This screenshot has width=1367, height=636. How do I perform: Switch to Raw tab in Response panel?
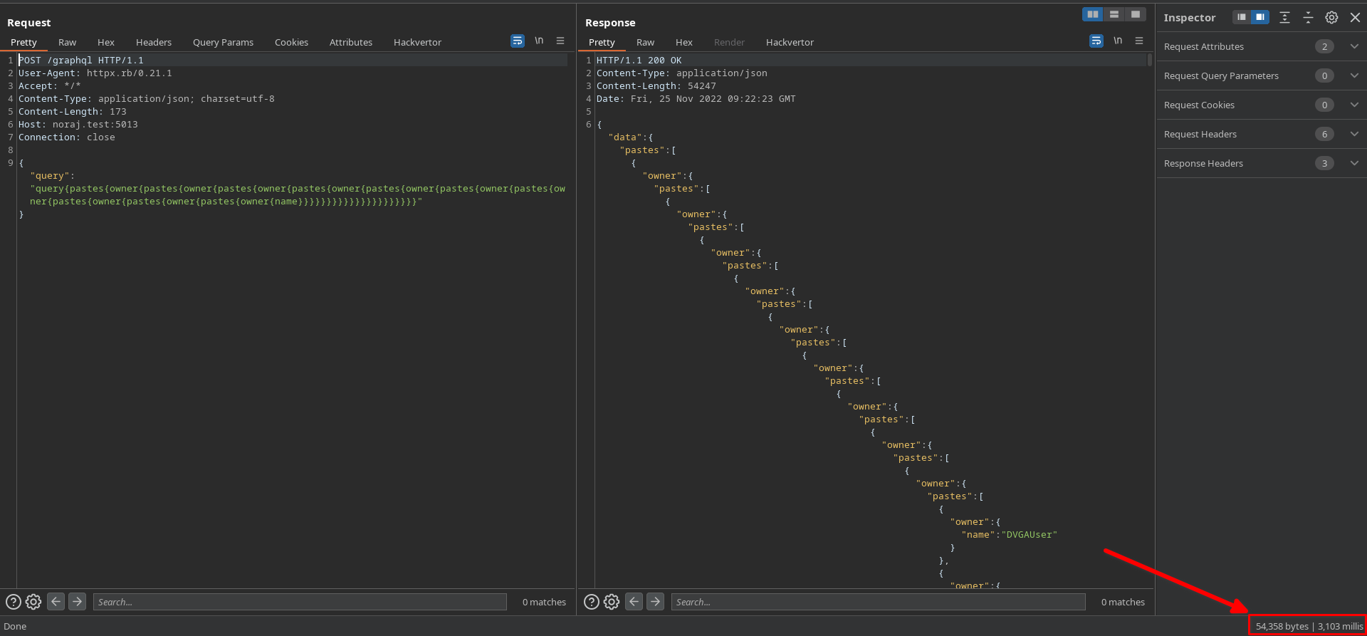click(x=645, y=43)
